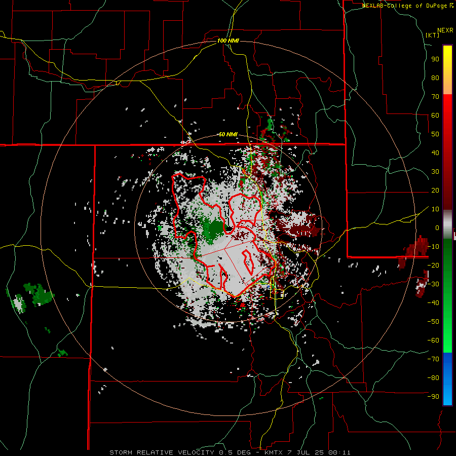
Task: Click the 80 value on the velocity scale
Action: pos(435,78)
